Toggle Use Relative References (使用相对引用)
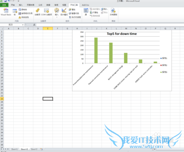 (25, 13)
